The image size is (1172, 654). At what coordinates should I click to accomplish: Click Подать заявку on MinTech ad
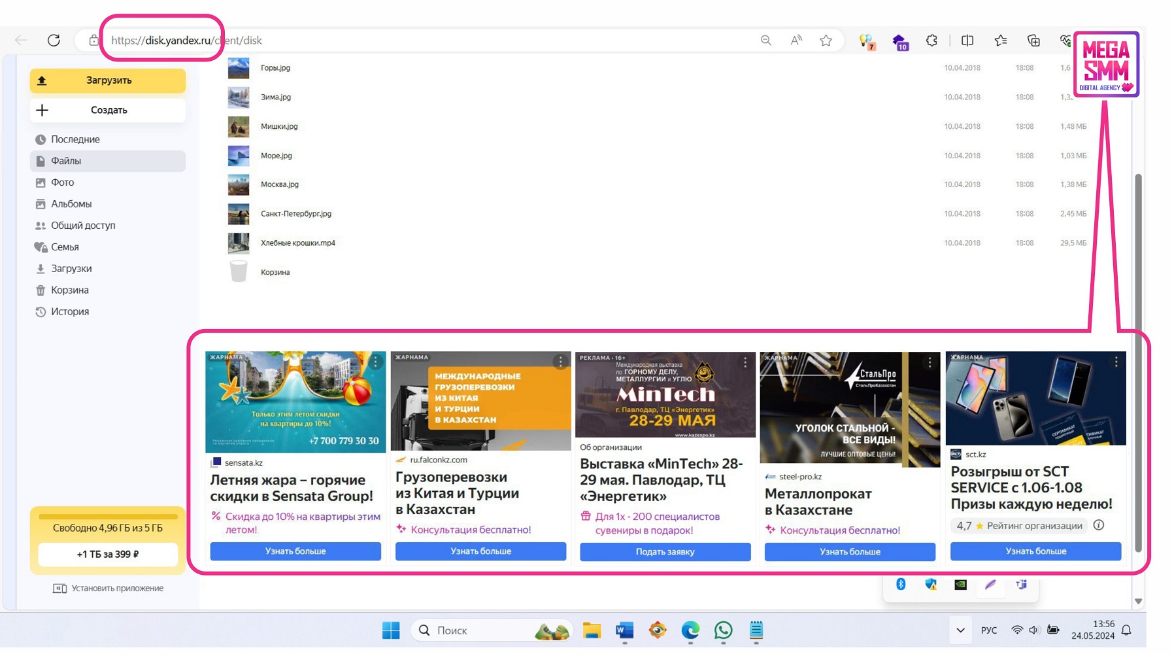click(x=665, y=552)
